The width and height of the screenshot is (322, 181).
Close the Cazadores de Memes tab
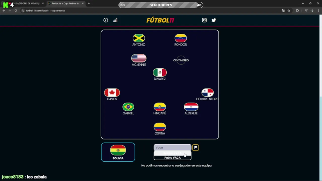(43, 4)
